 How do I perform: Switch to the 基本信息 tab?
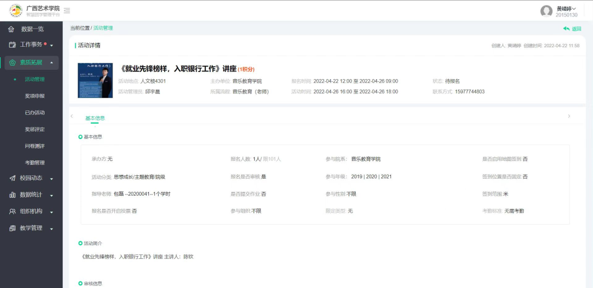95,118
